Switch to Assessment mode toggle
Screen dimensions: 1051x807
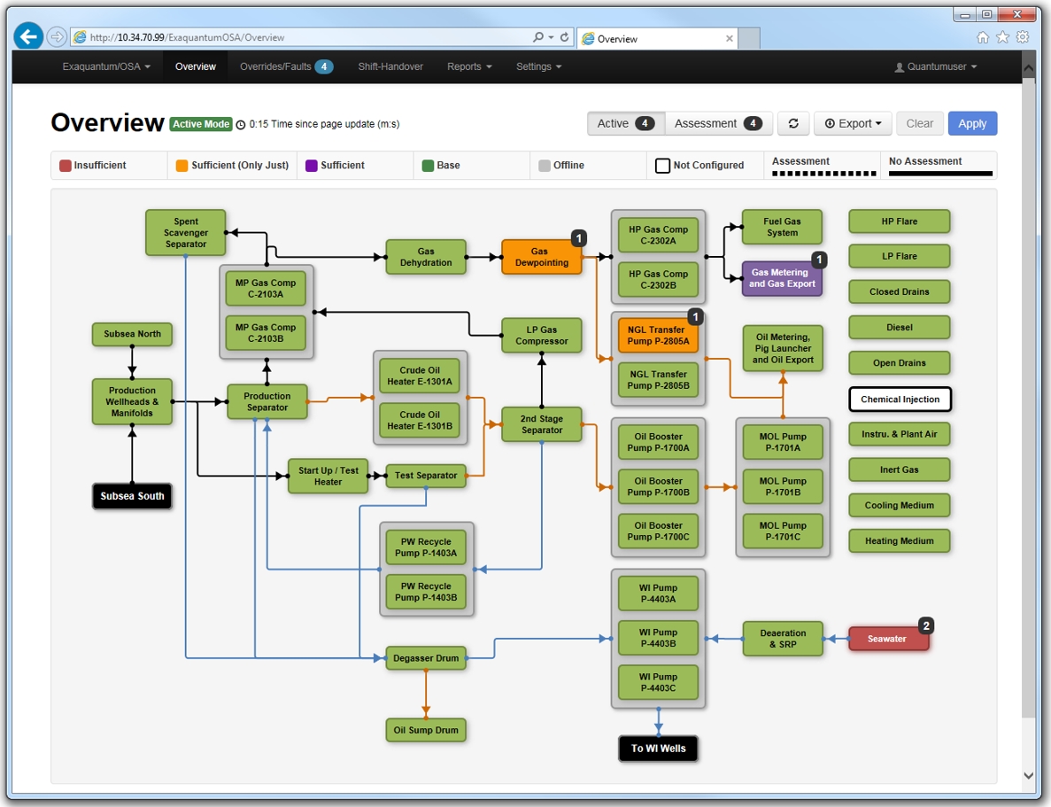tap(718, 124)
